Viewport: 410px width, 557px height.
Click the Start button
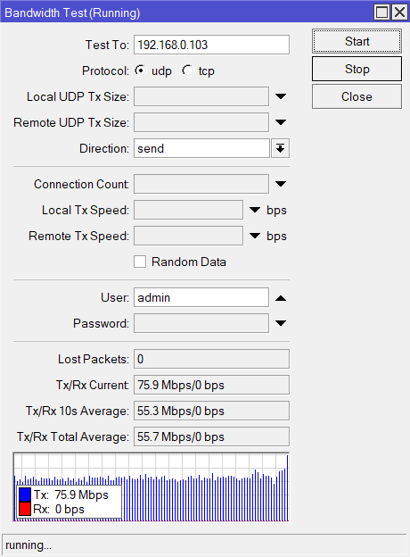[x=357, y=41]
